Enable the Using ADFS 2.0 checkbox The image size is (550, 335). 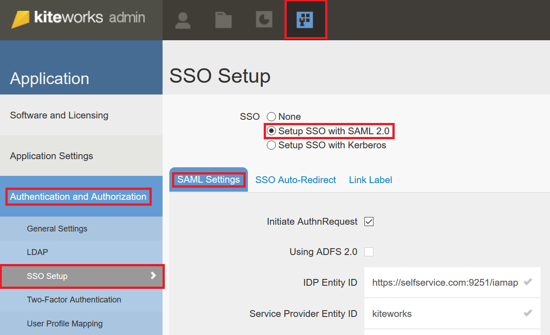[x=369, y=252]
